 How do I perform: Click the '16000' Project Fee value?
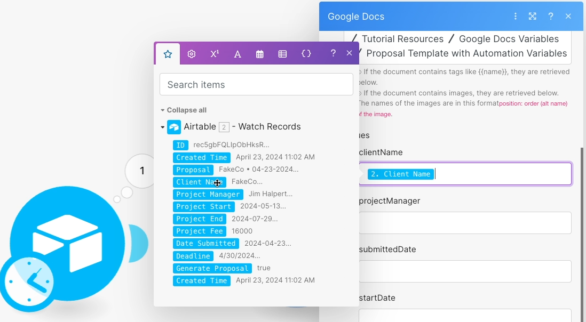[242, 231]
